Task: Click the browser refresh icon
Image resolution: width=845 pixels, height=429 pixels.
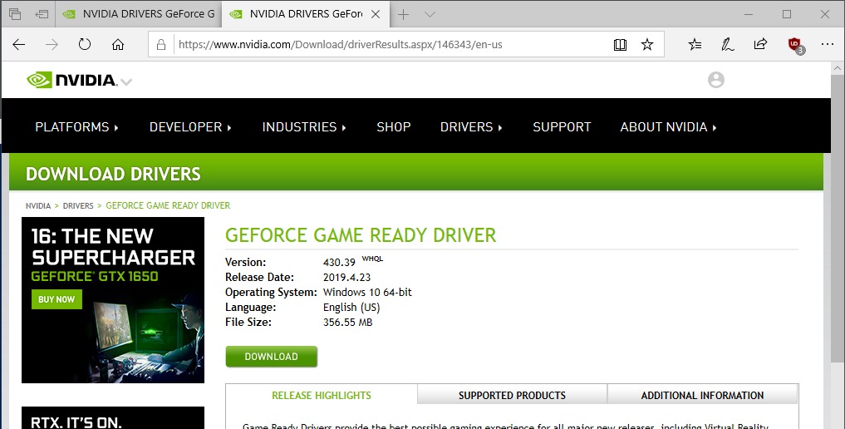Action: tap(84, 44)
